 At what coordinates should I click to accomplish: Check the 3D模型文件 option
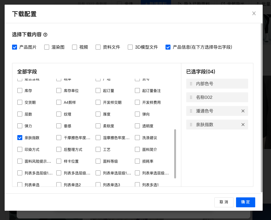point(130,47)
